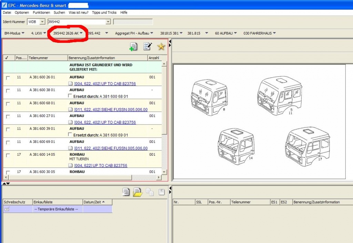Tick the checkbox for part A 381 600 68 01
This screenshot has height=243, width=353.
tap(8, 104)
